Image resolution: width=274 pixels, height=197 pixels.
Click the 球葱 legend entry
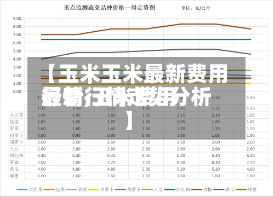click(x=246, y=189)
